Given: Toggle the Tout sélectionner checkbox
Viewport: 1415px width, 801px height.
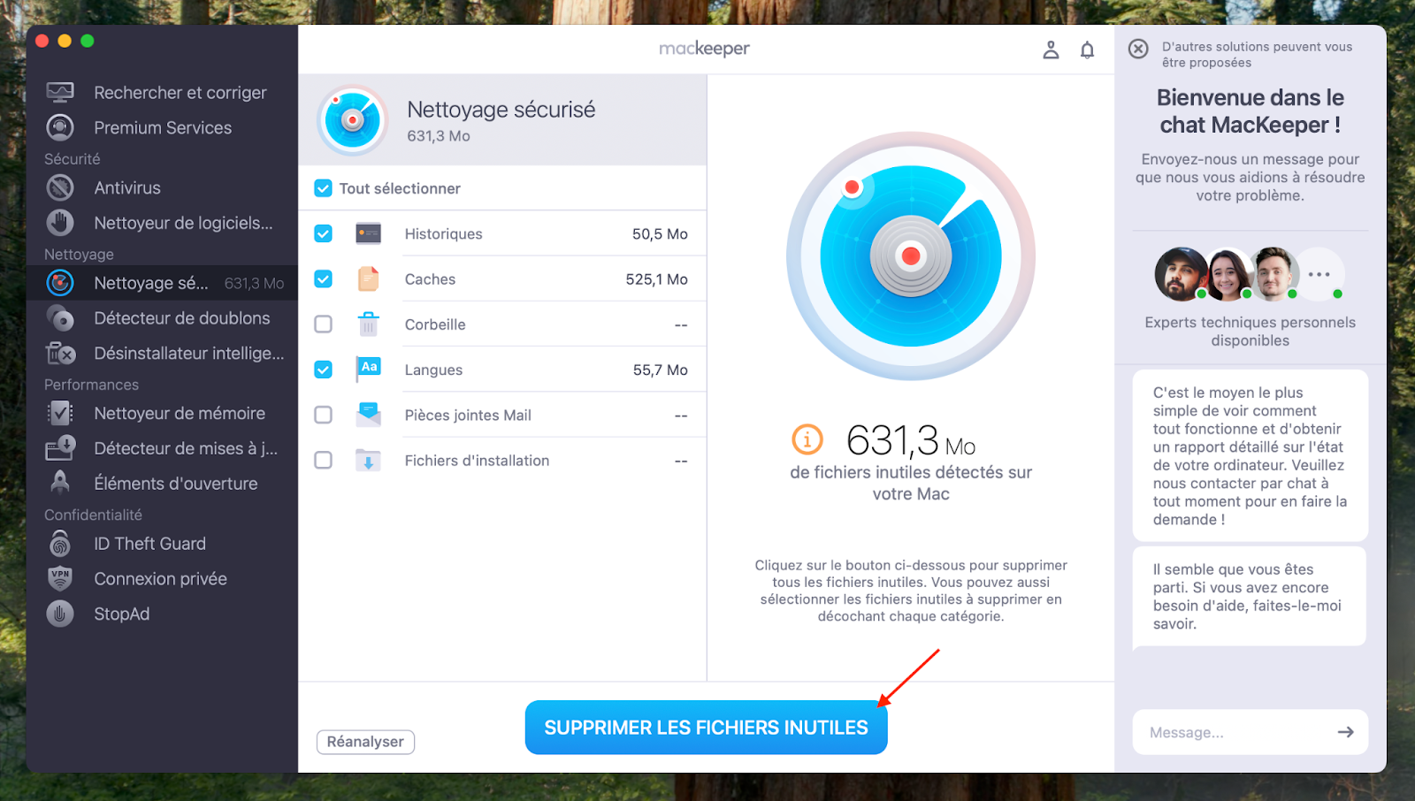Looking at the screenshot, I should click(x=323, y=187).
